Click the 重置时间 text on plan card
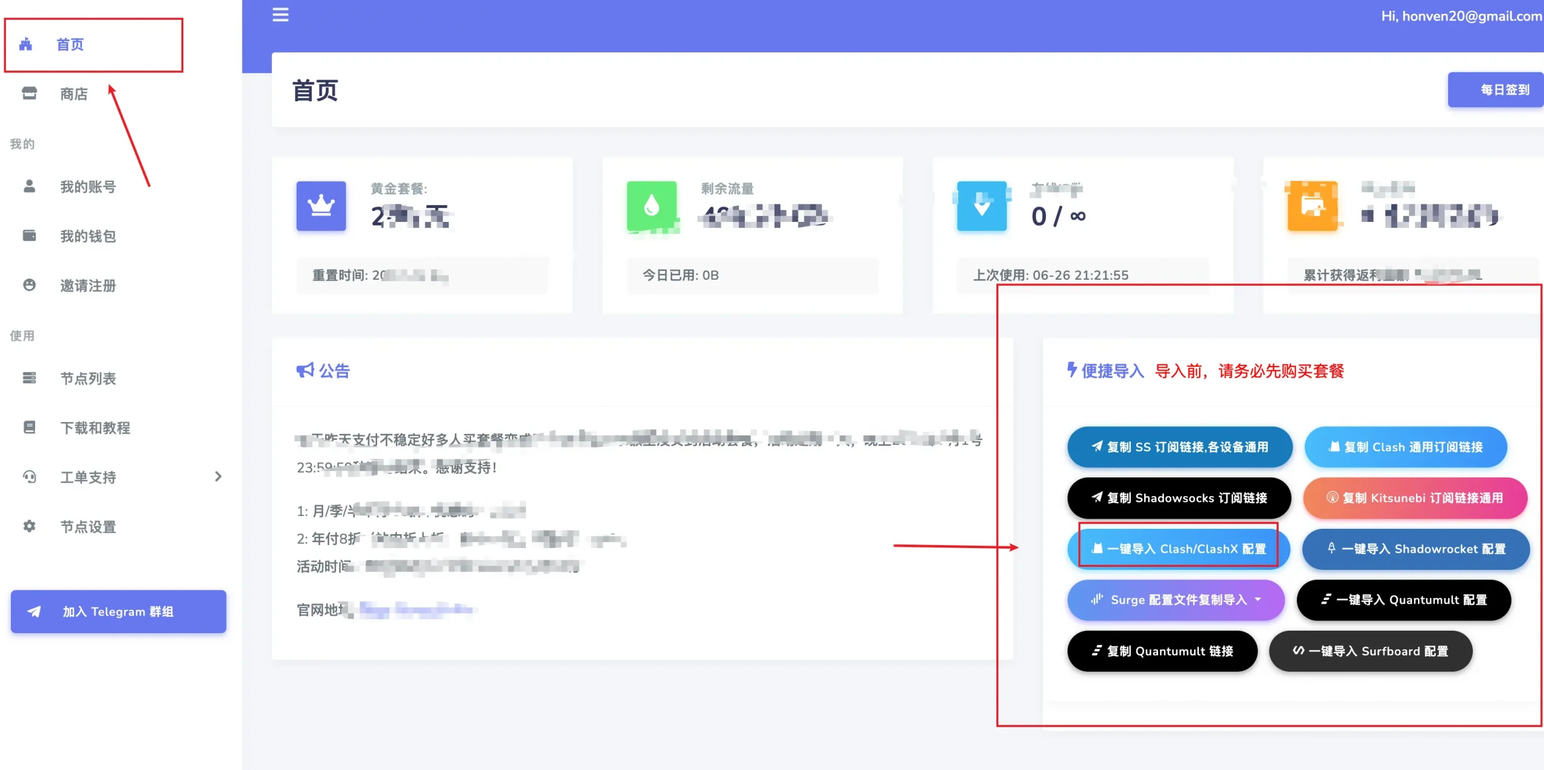The image size is (1544, 770). tap(380, 276)
